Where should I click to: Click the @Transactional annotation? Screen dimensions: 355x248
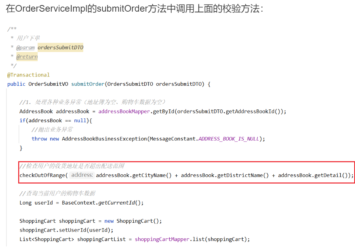pos(28,75)
